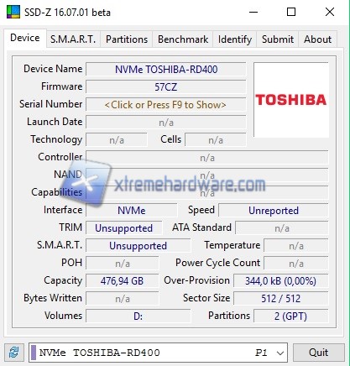Click the SSD-Z application icon in title bar

click(x=13, y=12)
